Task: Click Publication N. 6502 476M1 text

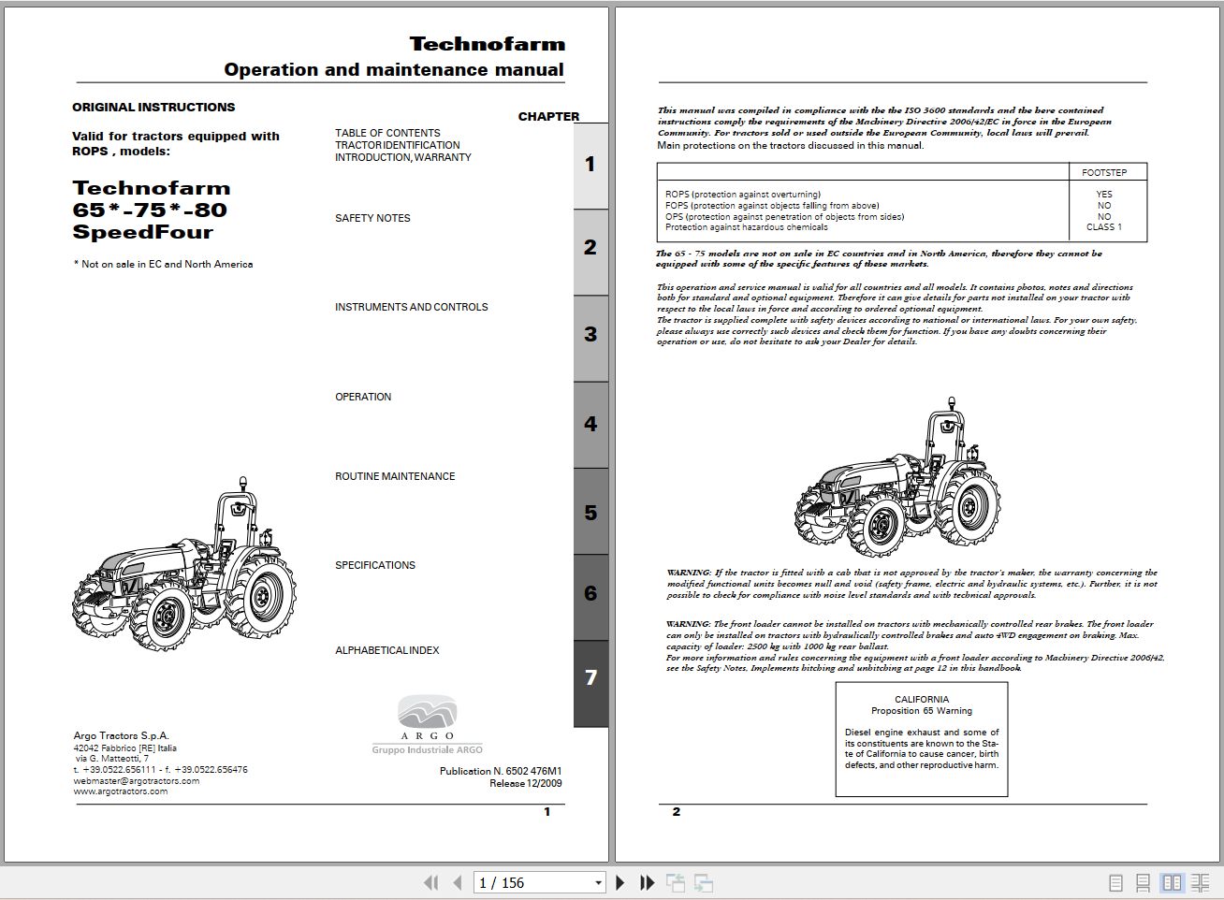Action: (x=501, y=772)
